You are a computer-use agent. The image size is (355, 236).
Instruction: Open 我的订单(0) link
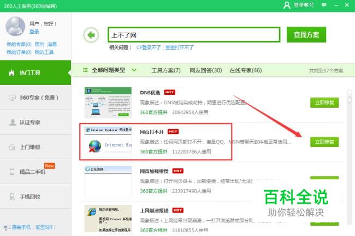[19, 52]
